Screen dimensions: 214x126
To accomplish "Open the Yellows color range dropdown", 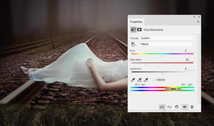I will click(167, 44).
